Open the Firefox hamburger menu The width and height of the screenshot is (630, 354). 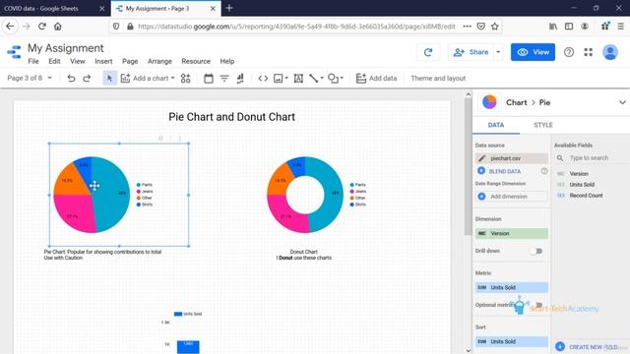[621, 27]
